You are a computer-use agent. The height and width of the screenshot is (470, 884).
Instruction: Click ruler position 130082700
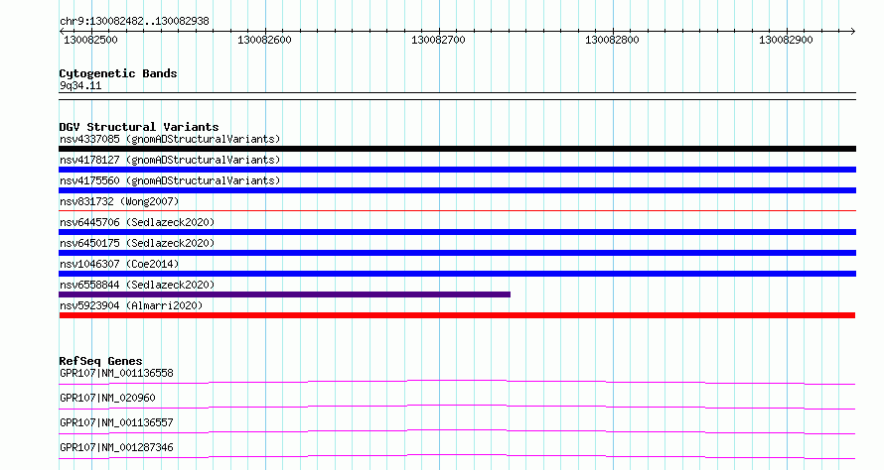pos(438,40)
